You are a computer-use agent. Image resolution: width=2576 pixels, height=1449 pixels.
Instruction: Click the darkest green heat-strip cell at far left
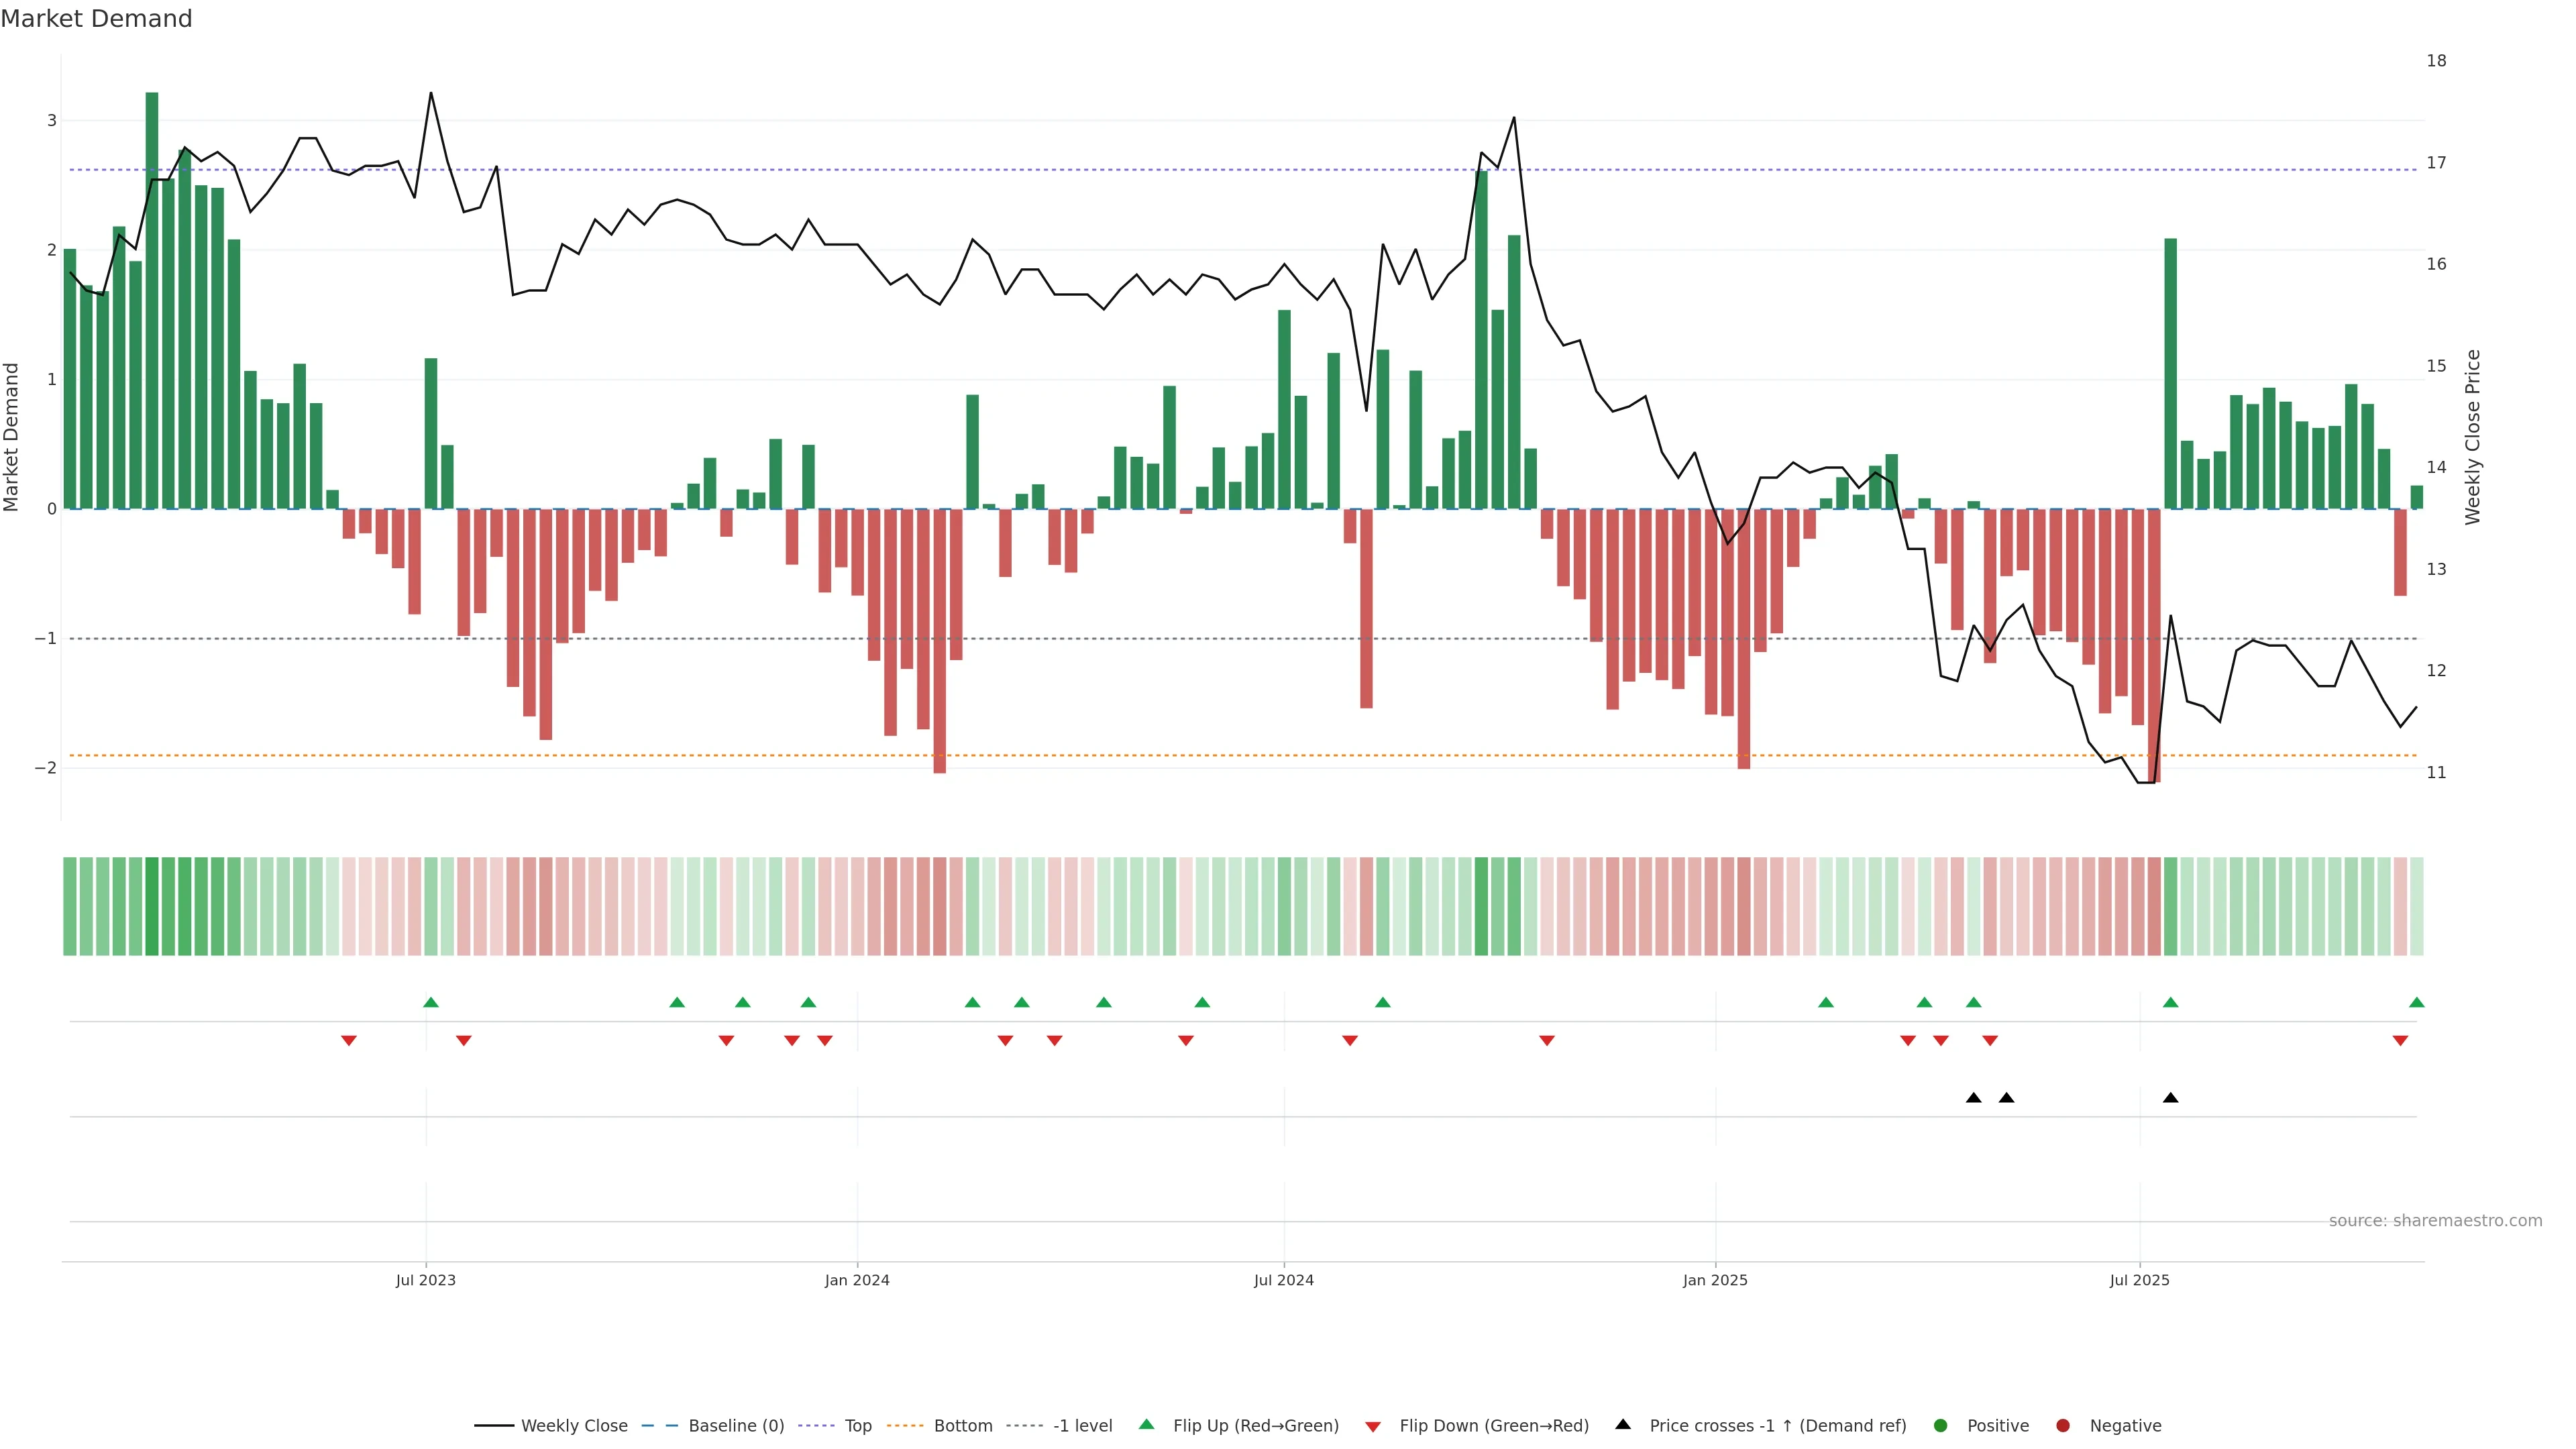[152, 906]
